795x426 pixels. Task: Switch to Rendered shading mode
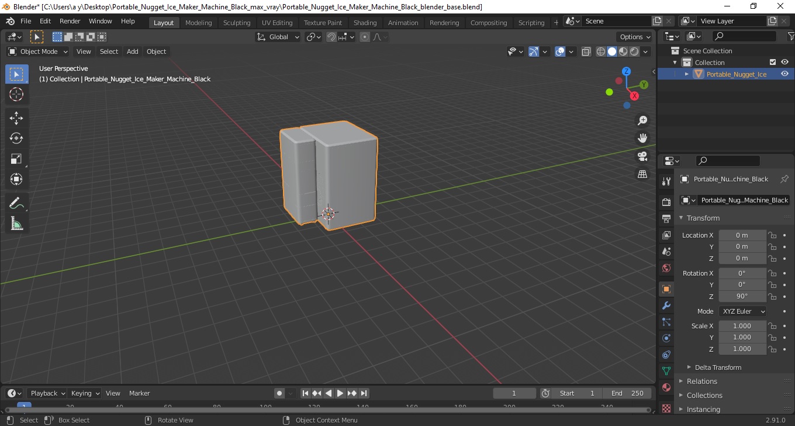pos(634,51)
